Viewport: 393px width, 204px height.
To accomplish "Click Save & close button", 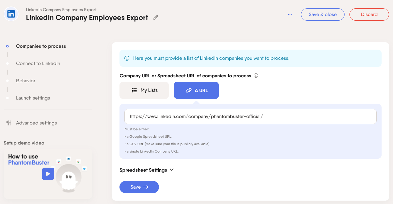I will [323, 14].
